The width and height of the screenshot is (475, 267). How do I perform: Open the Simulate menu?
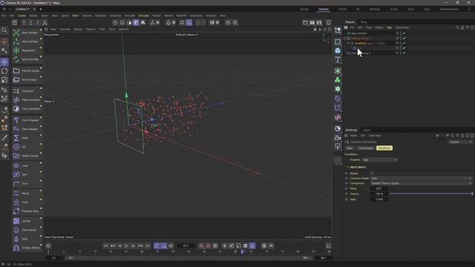pyautogui.click(x=143, y=16)
